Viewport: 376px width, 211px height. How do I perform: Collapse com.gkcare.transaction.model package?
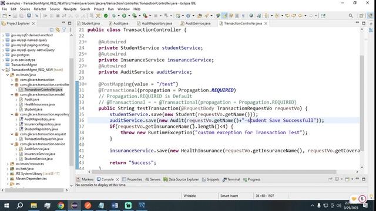[x=12, y=94]
